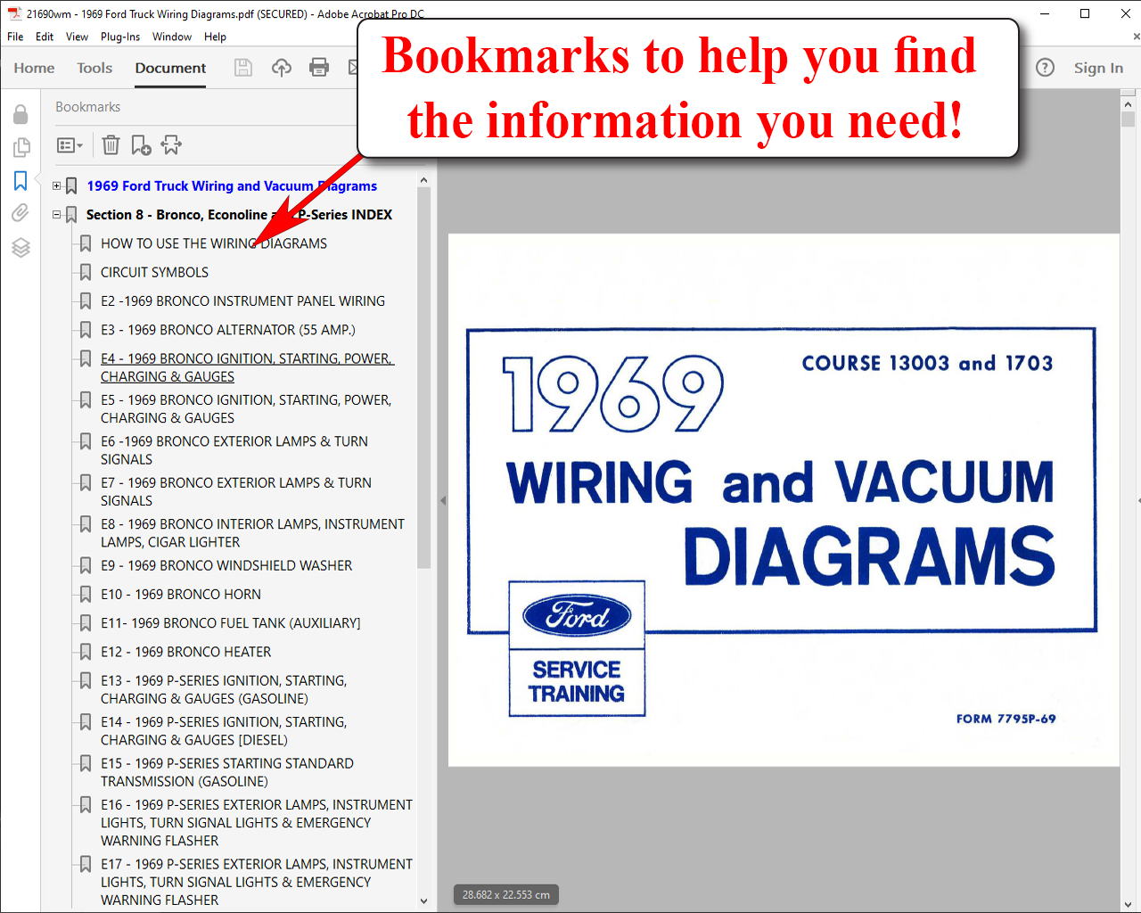This screenshot has width=1141, height=913.
Task: Open E9 Bronco Windshield Washer bookmark
Action: pos(226,565)
